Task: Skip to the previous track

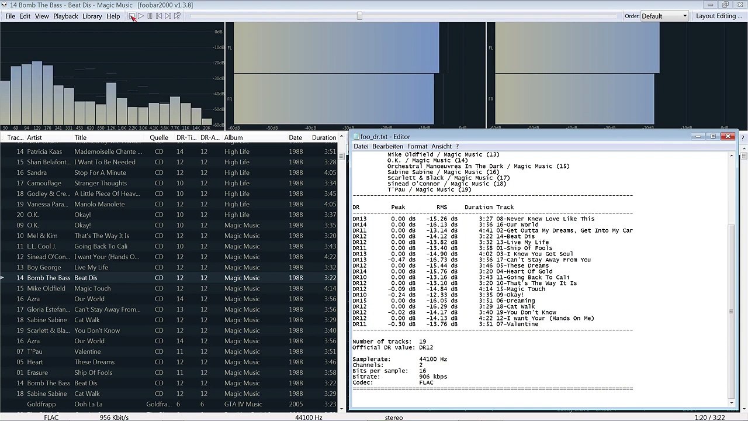Action: (x=159, y=16)
